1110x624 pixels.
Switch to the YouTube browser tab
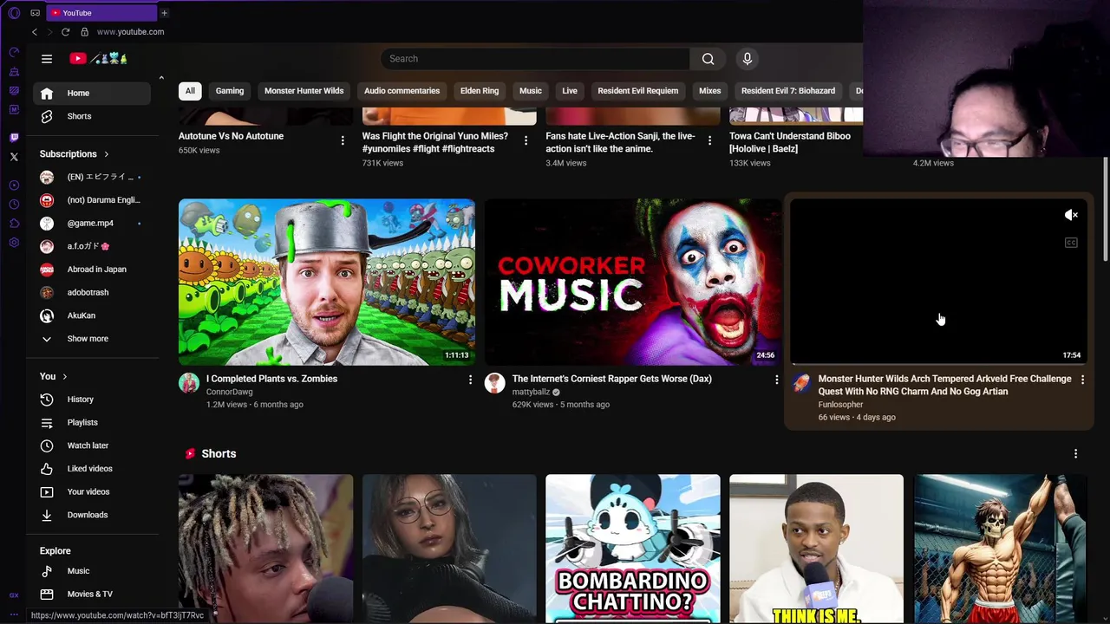pos(101,13)
